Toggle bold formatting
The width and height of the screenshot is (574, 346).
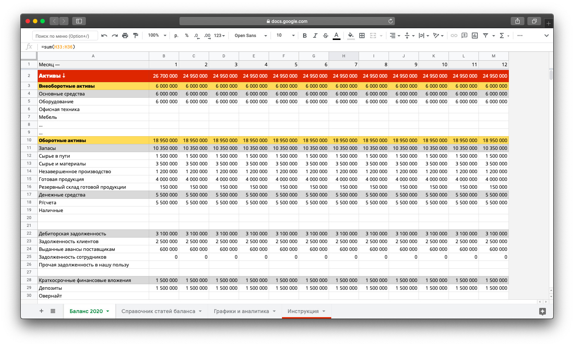(x=305, y=36)
